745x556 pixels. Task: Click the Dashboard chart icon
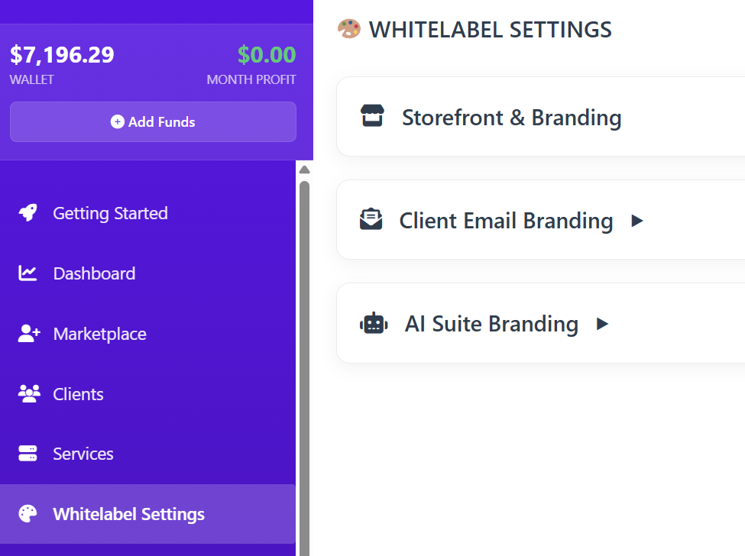pos(28,273)
